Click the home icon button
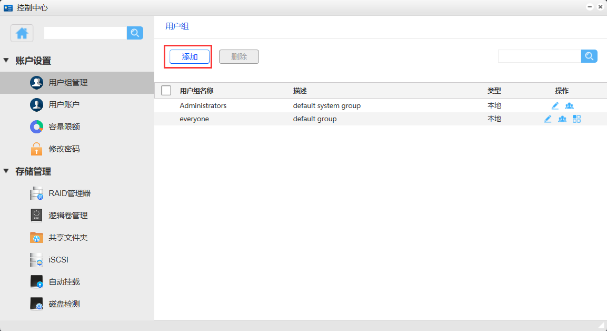607x331 pixels. coord(22,33)
